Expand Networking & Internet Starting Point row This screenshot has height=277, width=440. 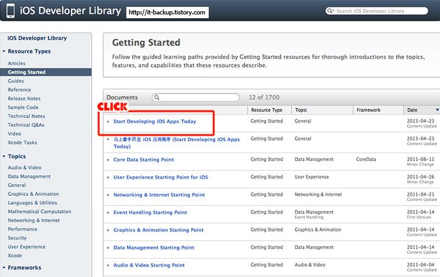pos(108,195)
